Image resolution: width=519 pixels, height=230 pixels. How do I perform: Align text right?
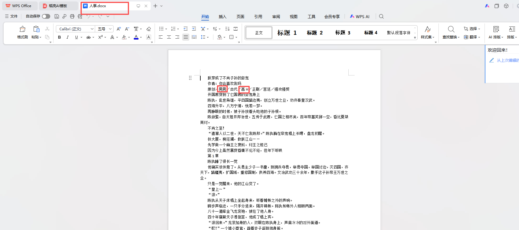[177, 37]
